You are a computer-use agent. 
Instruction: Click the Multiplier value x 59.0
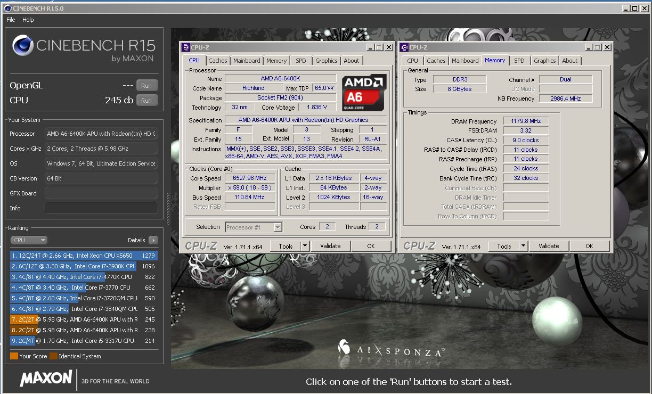tap(249, 188)
